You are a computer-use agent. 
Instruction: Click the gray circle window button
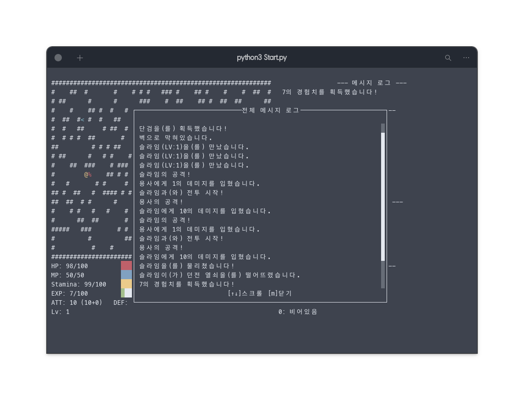coord(58,58)
